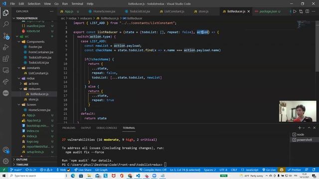Maximize the terminal panel
The image size is (319, 179).
(309, 128)
